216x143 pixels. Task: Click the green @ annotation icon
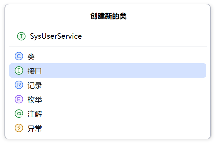click(19, 114)
